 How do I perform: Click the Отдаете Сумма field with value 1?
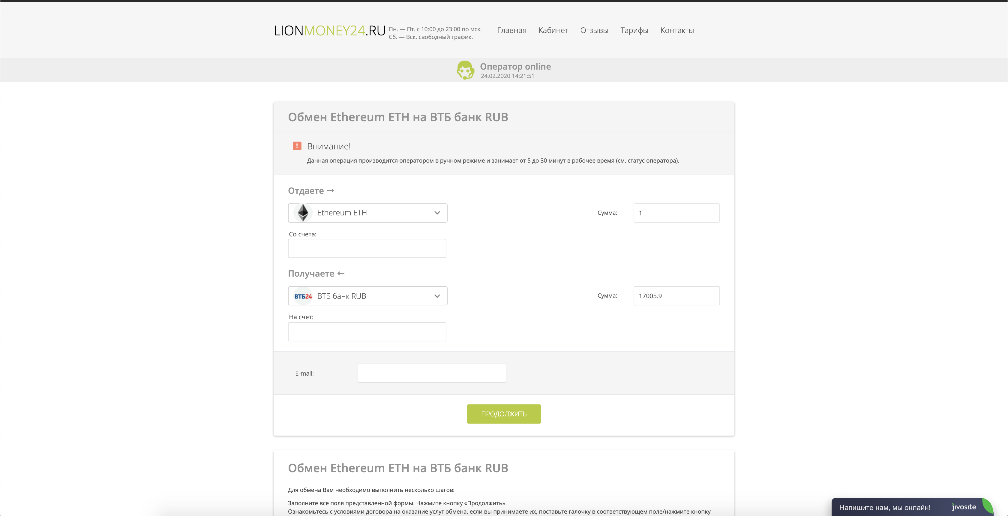[676, 213]
